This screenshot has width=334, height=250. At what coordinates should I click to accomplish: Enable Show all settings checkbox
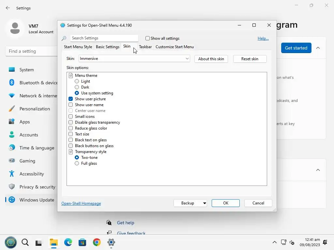[x=147, y=38]
